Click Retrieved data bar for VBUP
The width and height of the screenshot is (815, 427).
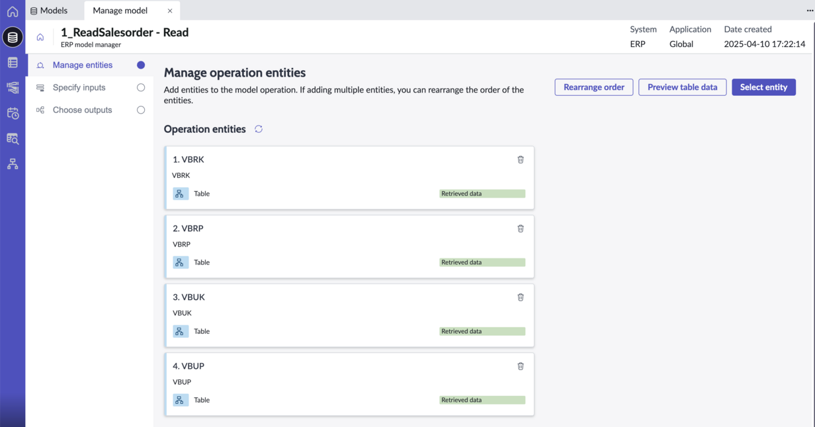click(x=482, y=400)
